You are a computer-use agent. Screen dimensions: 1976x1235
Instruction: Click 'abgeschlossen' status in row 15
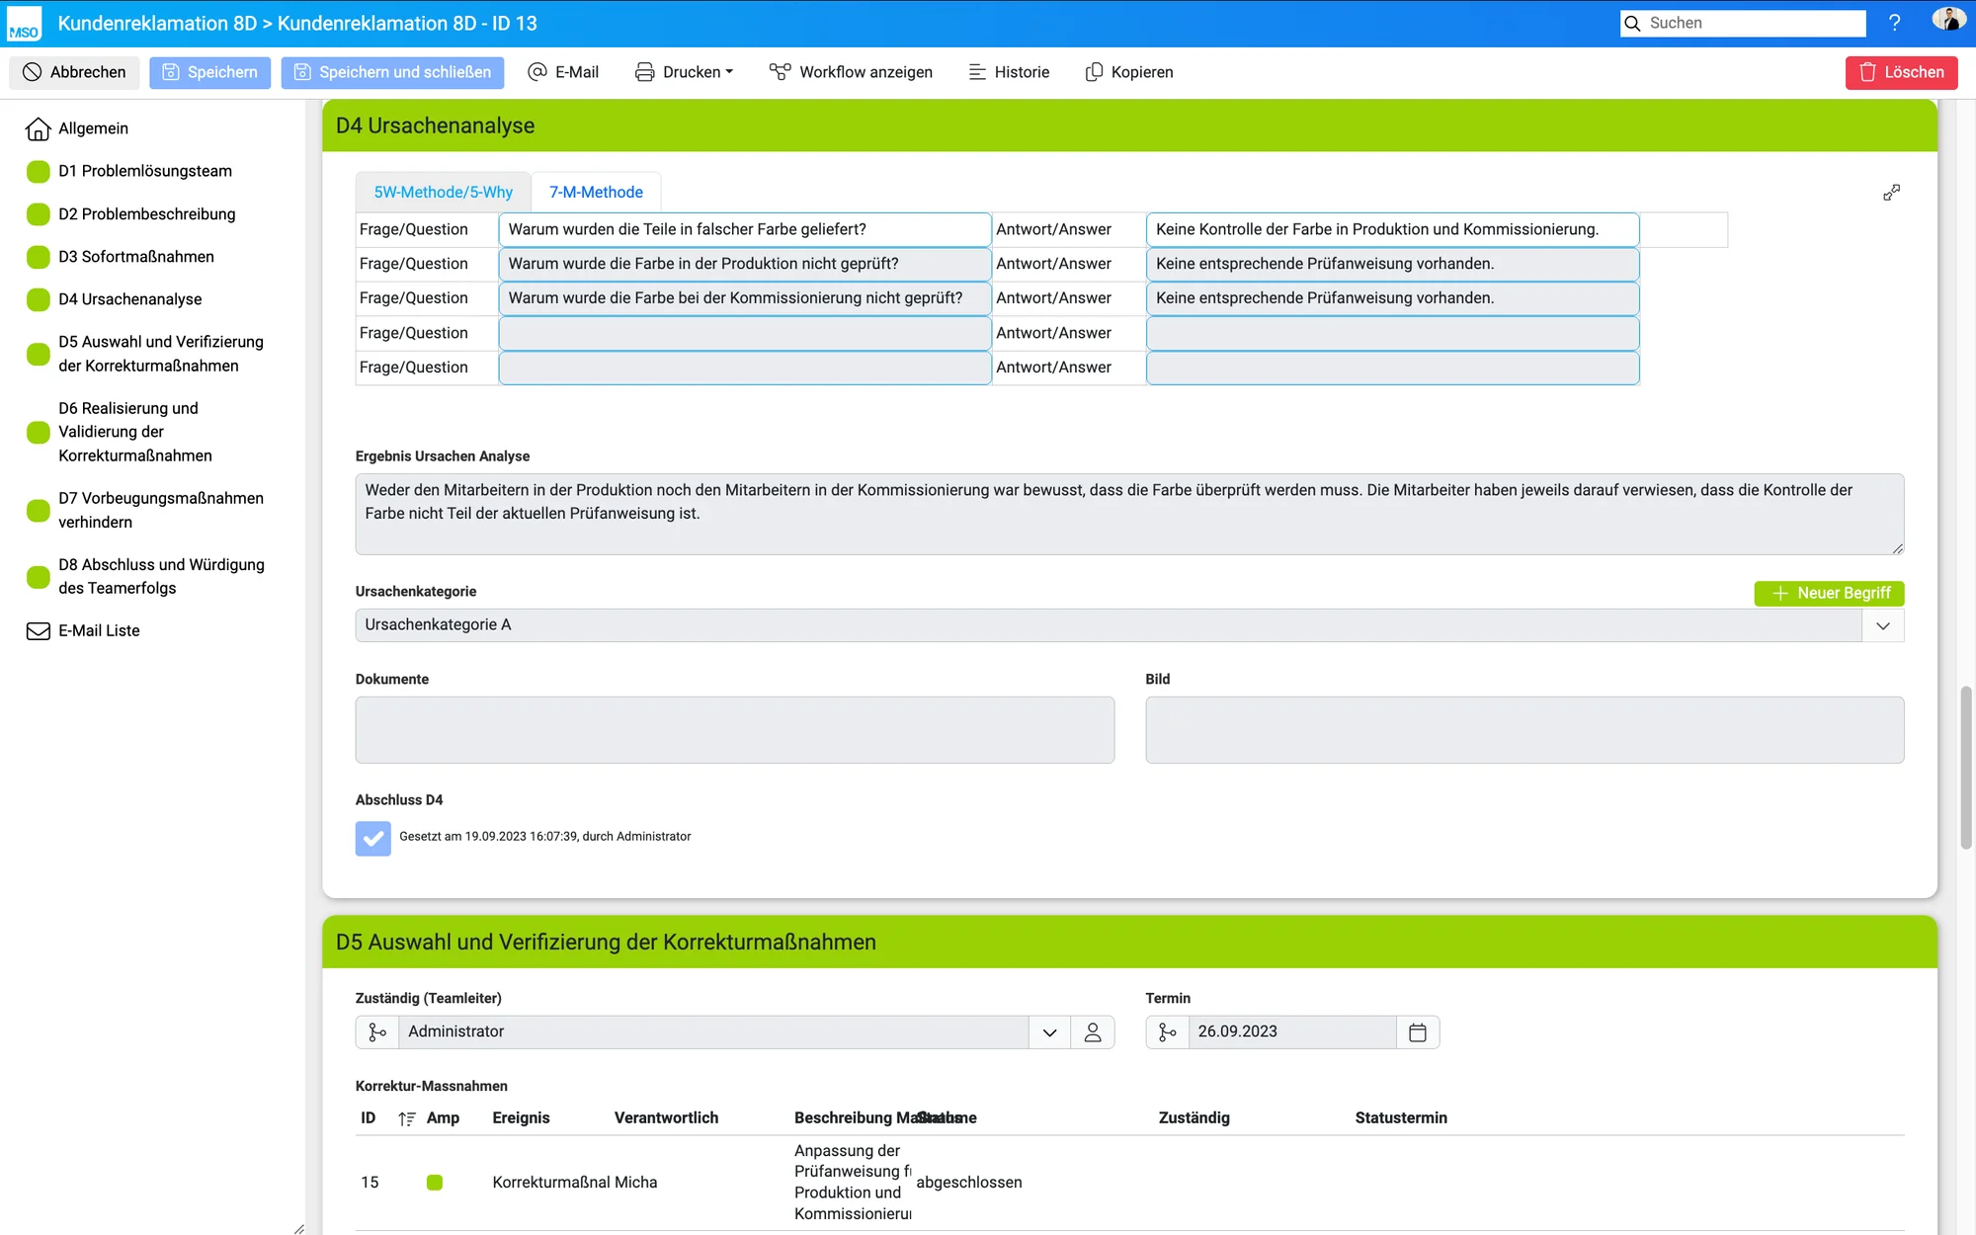968,1183
